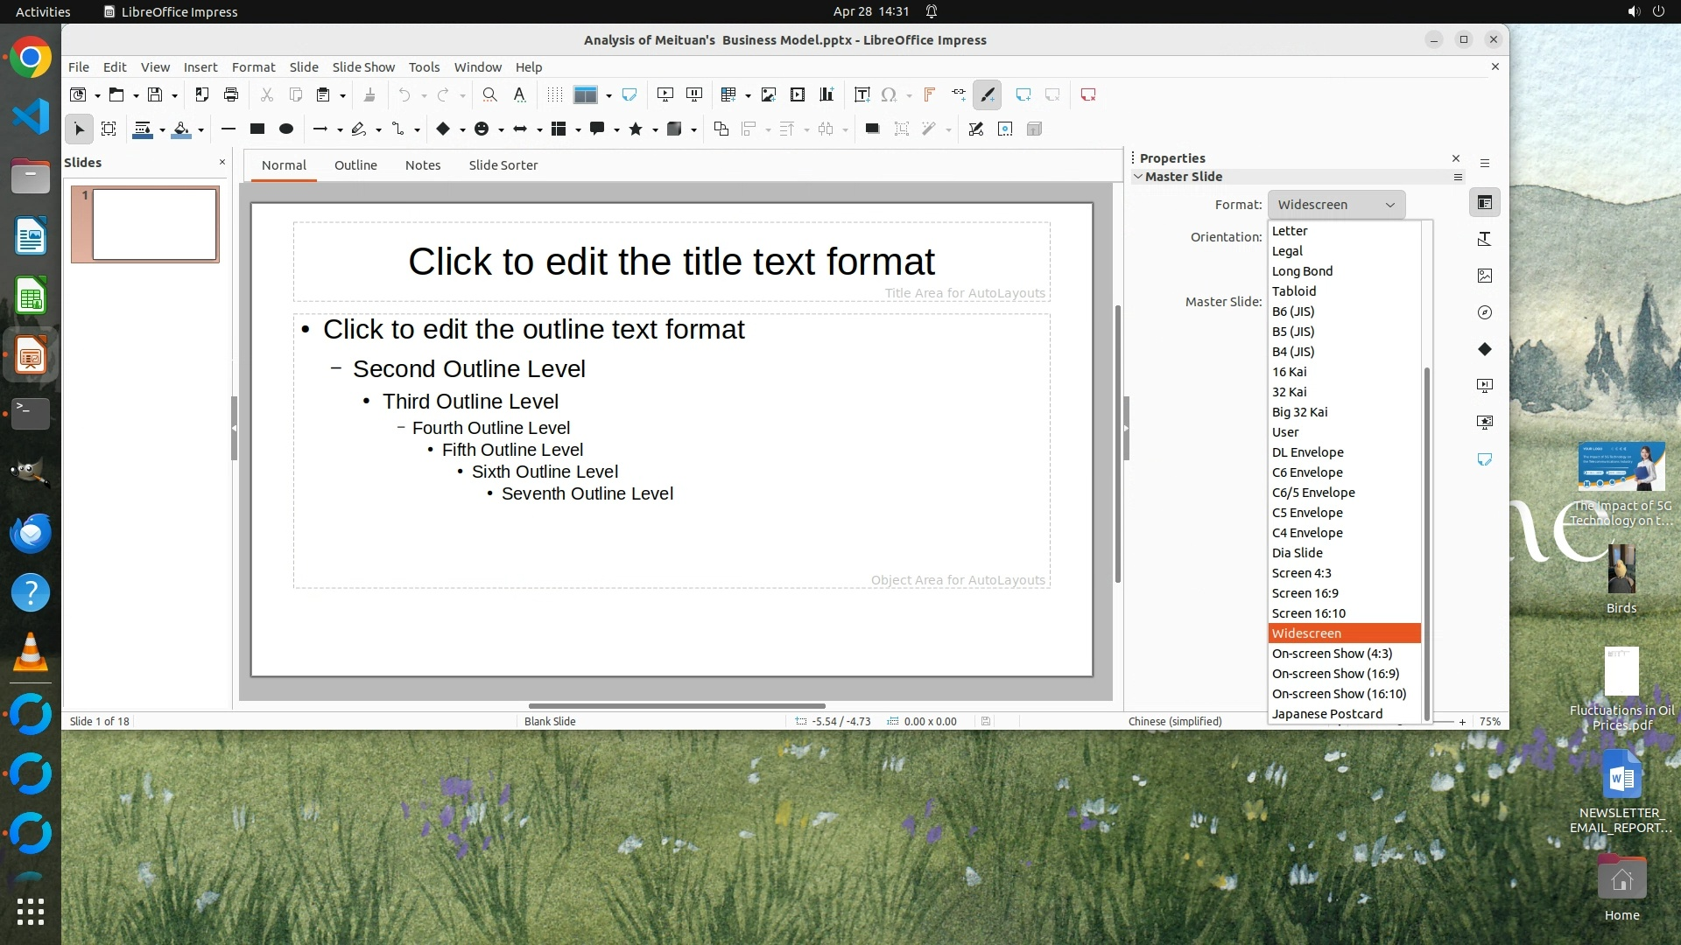Select slide 1 thumbnail in Slides panel
The height and width of the screenshot is (945, 1681).
[x=154, y=224]
